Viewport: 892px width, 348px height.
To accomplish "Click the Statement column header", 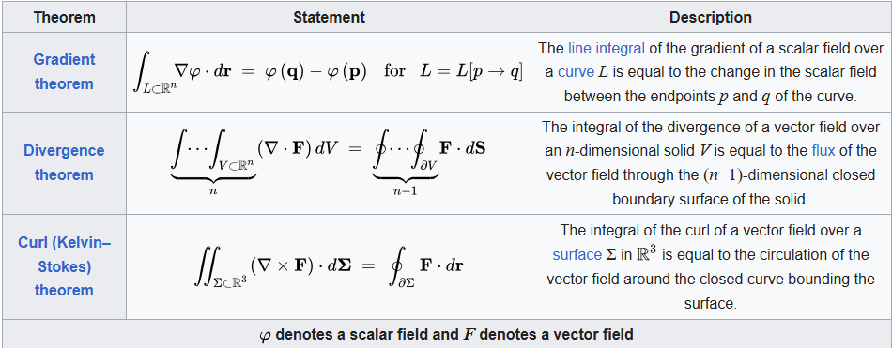I will click(x=329, y=18).
